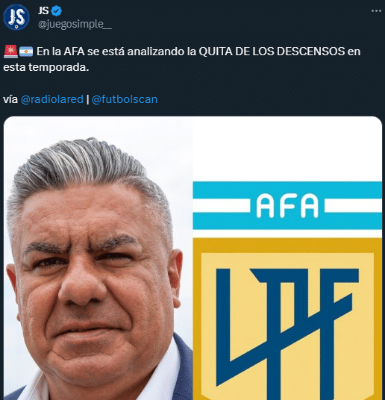
Task: Open the three-dot more options menu
Action: (376, 11)
